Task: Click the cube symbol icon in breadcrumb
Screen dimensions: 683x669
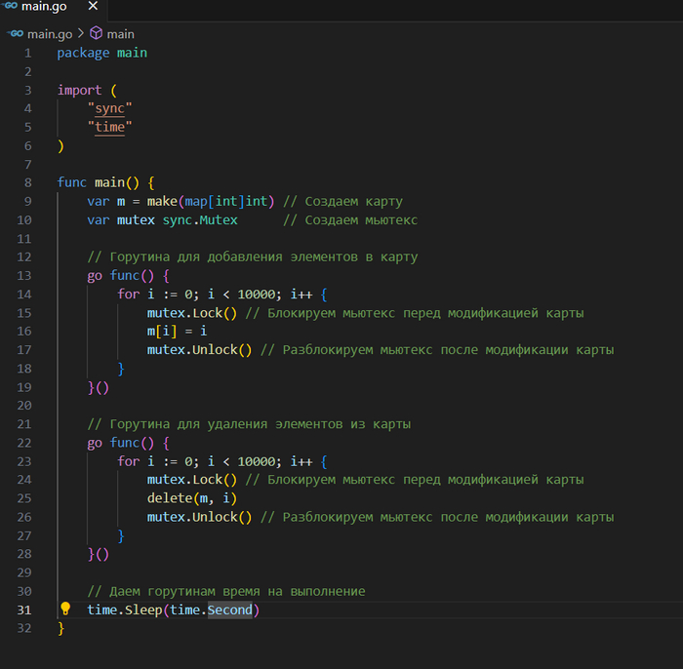Action: click(x=97, y=32)
